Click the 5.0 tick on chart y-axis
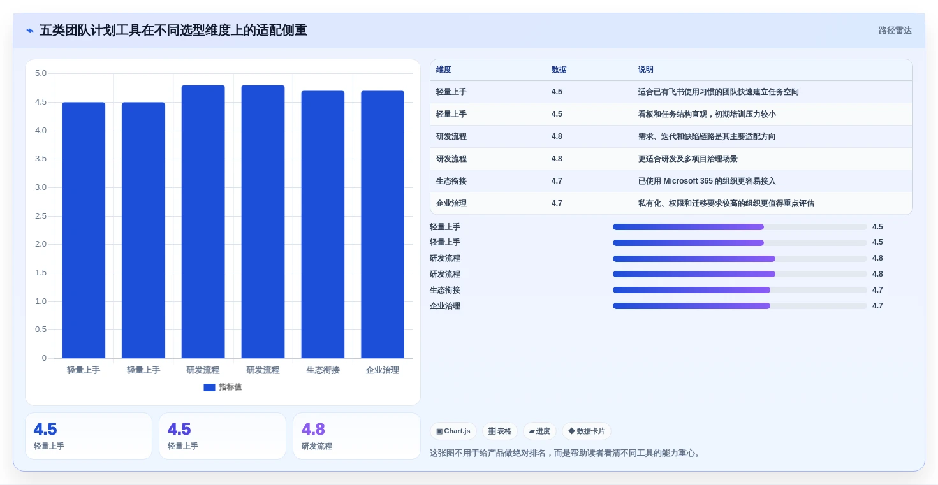 [x=41, y=73]
